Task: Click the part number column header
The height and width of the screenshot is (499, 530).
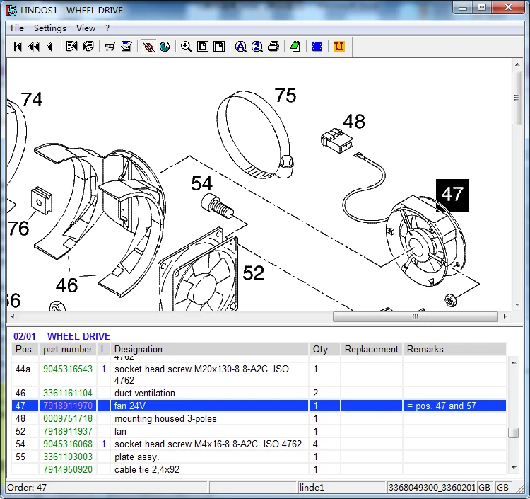Action: 67,349
